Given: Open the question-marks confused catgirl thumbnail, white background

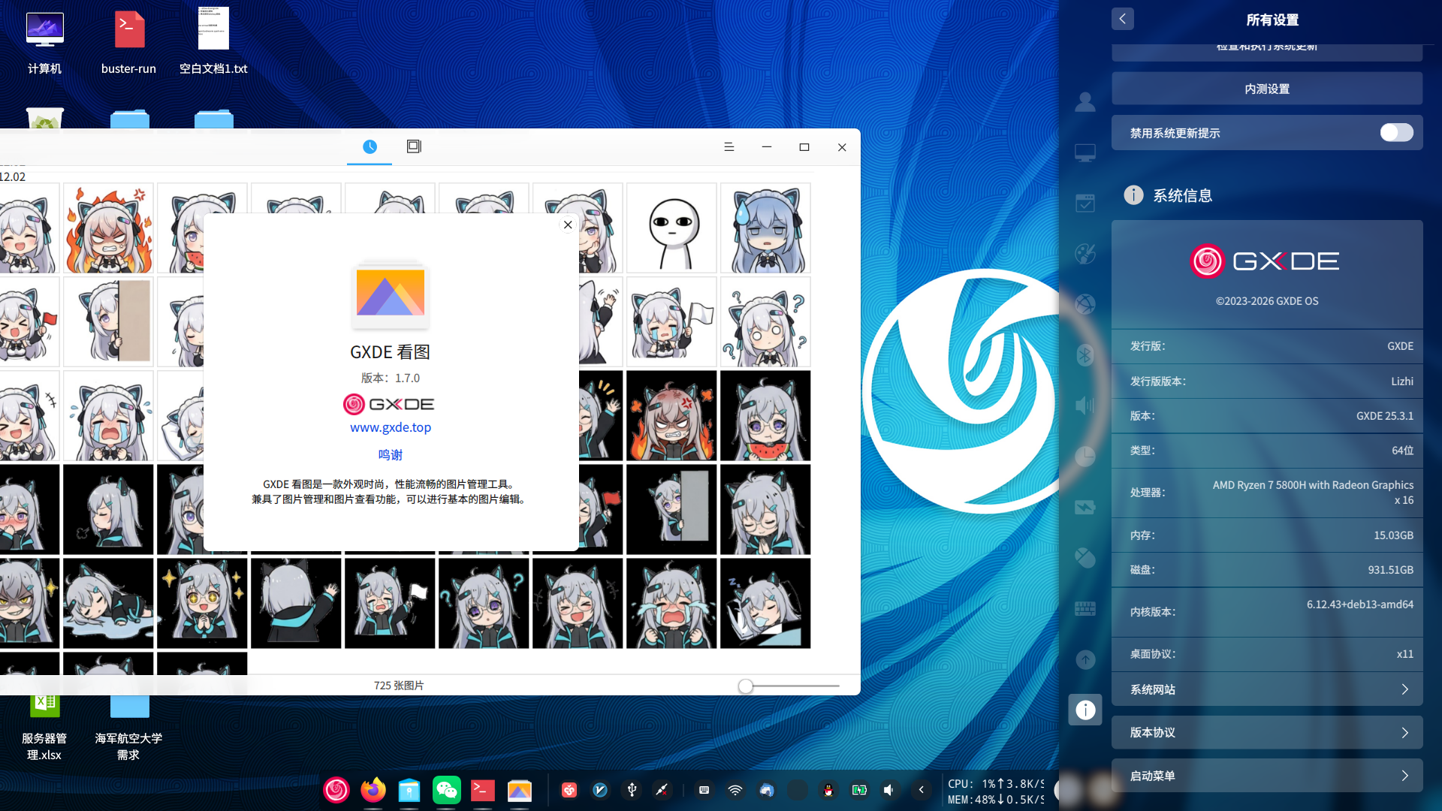Looking at the screenshot, I should click(765, 321).
